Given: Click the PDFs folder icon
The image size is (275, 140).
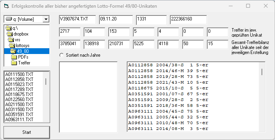Looking at the screenshot, I should click(x=14, y=57).
